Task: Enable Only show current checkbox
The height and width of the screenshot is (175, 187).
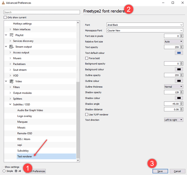Action: click(x=5, y=17)
